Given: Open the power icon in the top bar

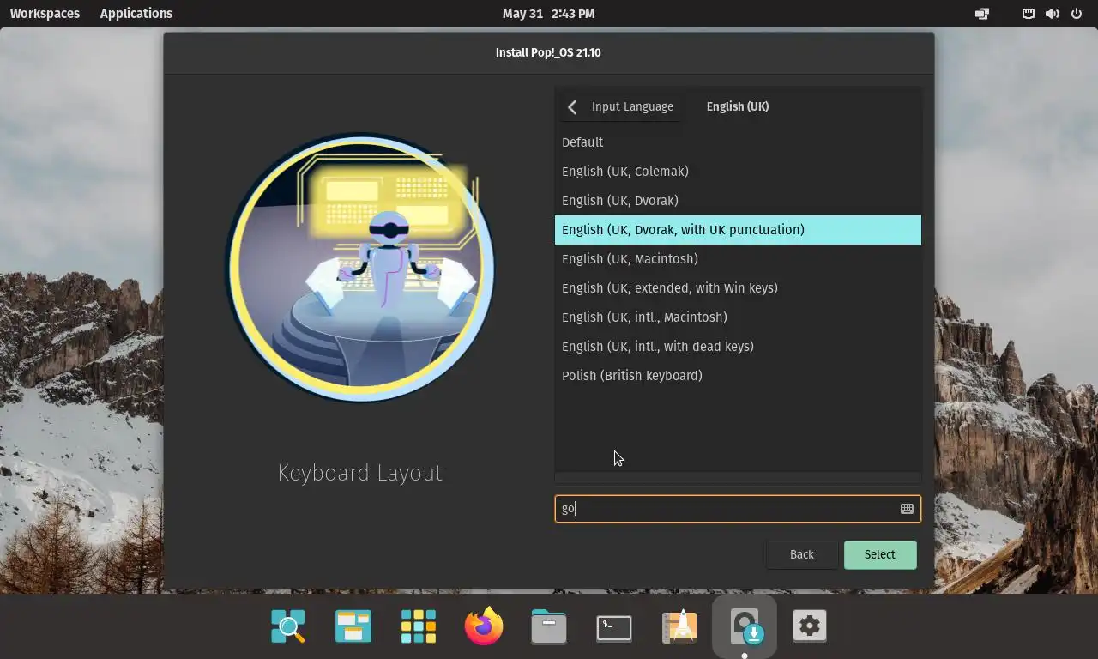Looking at the screenshot, I should [x=1077, y=14].
